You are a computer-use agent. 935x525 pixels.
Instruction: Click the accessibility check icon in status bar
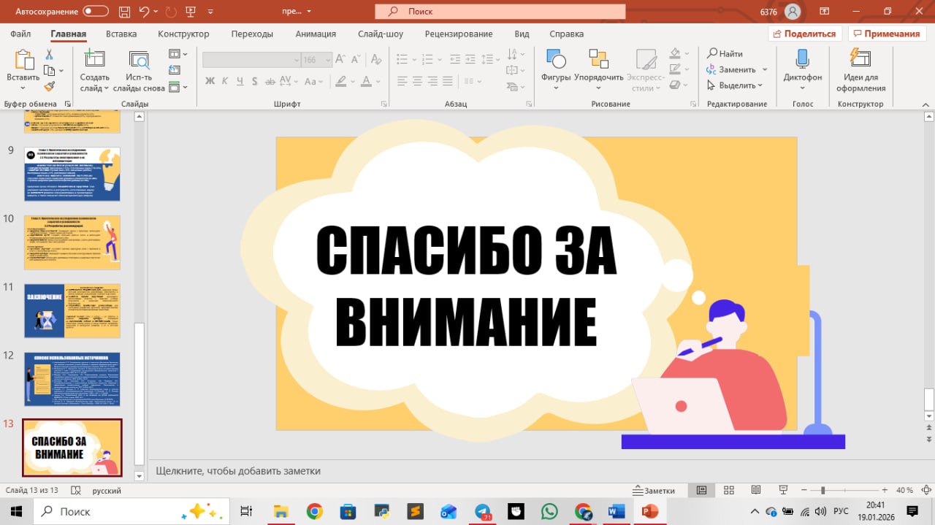(75, 491)
